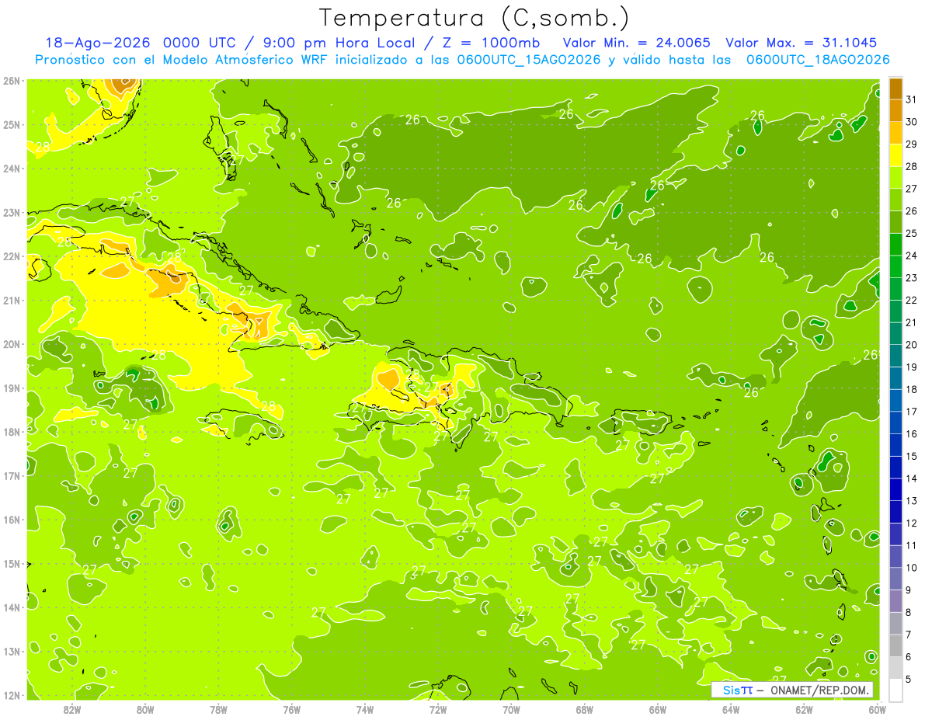Click colorbar label '15'
Viewport: 932px width, 720px height.
click(x=911, y=456)
